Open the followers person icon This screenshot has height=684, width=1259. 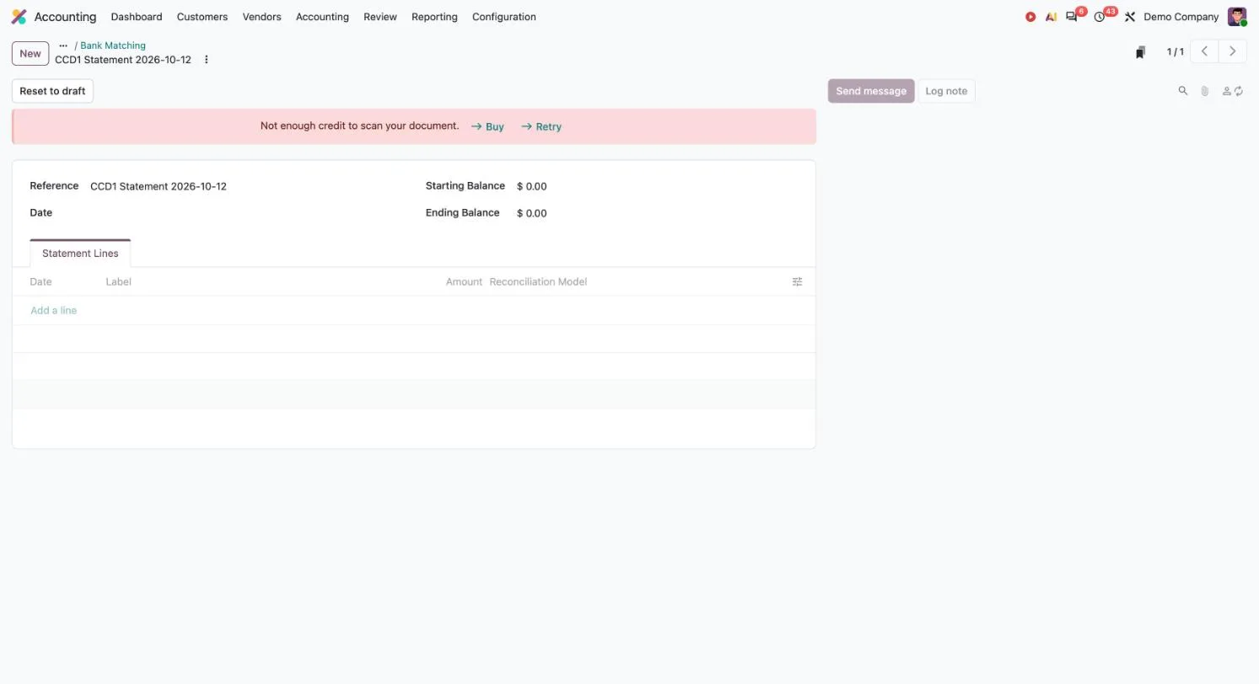coord(1227,91)
